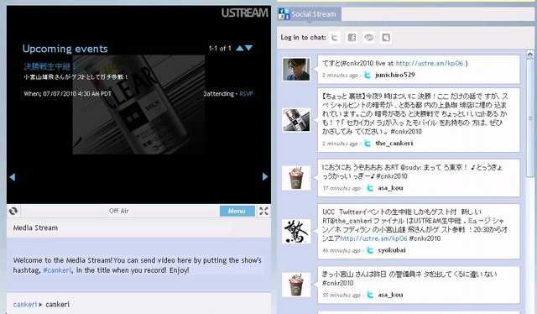Open username syokubai
This screenshot has height=314, width=537.
pyautogui.click(x=392, y=250)
